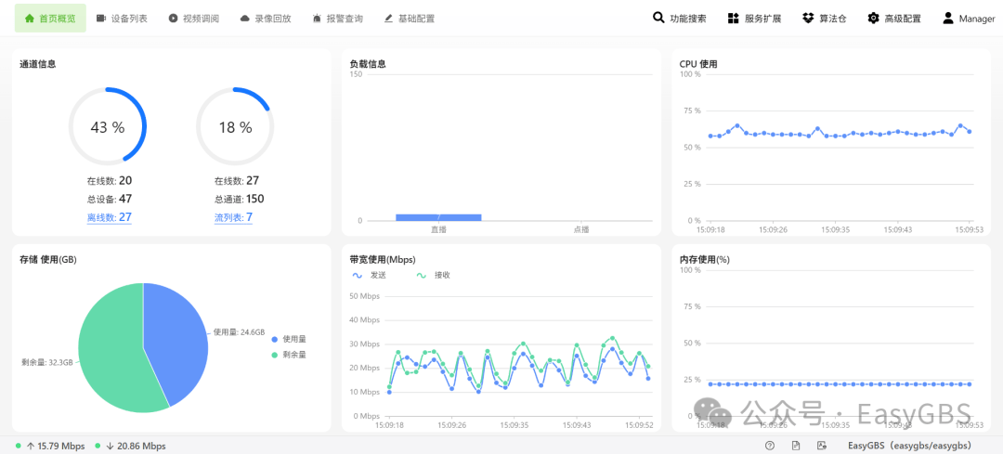Open the 服务扩展 service extensions
Image resolution: width=1003 pixels, height=454 pixels.
(755, 18)
